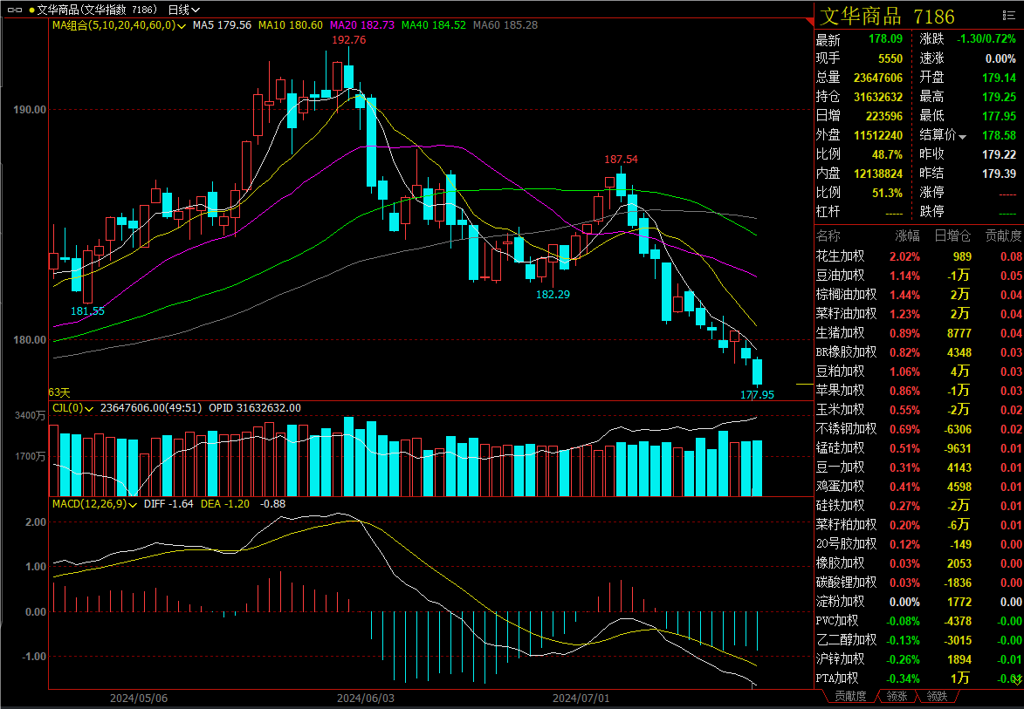Click the MA20 182.73 legend value
The width and height of the screenshot is (1024, 709).
(x=362, y=25)
